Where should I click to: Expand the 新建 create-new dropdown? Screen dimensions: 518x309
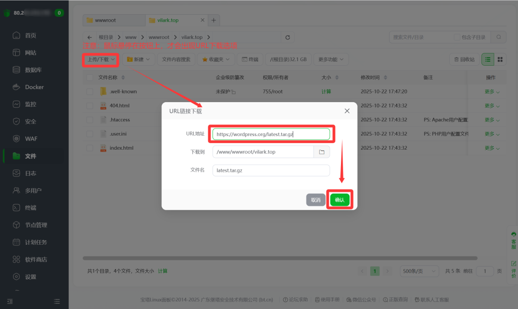point(138,59)
